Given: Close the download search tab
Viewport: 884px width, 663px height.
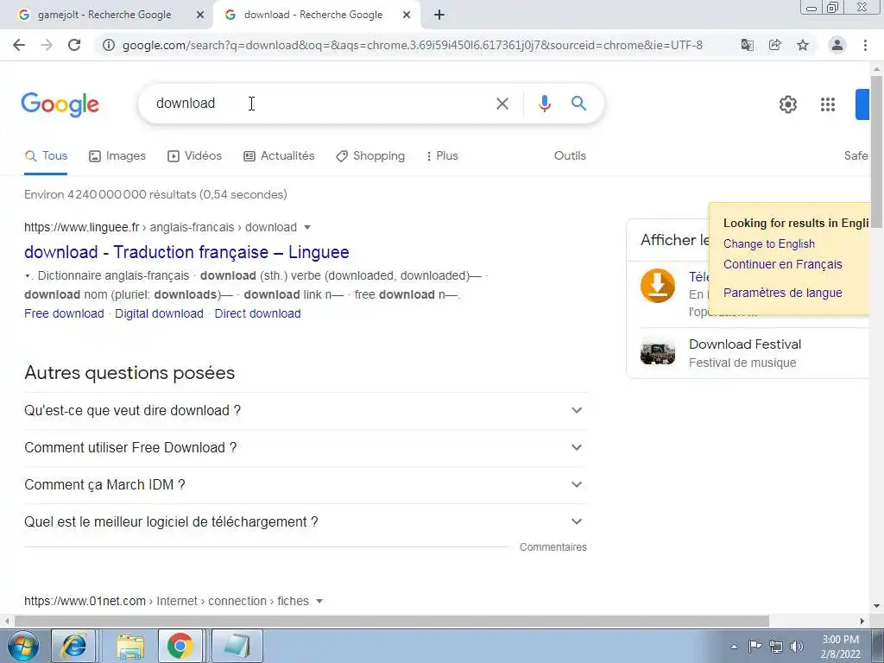Looking at the screenshot, I should pos(407,16).
